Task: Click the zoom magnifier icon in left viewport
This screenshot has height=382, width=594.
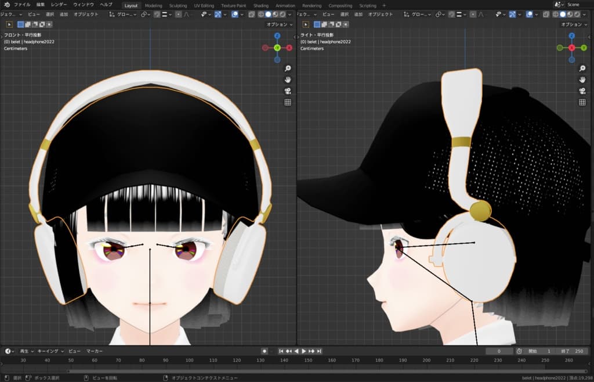Action: [288, 69]
